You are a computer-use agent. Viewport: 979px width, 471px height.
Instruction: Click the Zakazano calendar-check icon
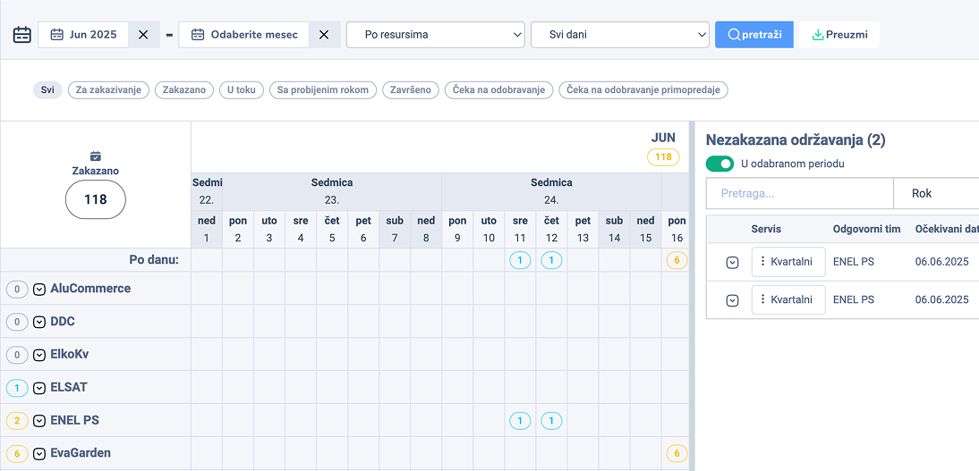[96, 156]
